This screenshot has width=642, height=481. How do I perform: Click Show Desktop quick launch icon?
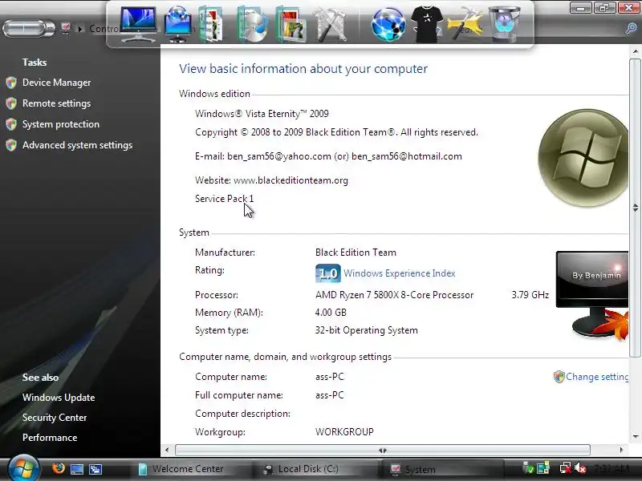(x=77, y=469)
